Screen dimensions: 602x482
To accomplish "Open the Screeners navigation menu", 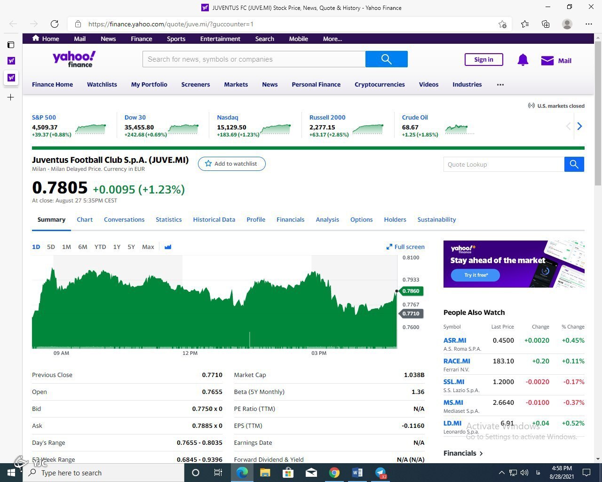I will coord(196,84).
